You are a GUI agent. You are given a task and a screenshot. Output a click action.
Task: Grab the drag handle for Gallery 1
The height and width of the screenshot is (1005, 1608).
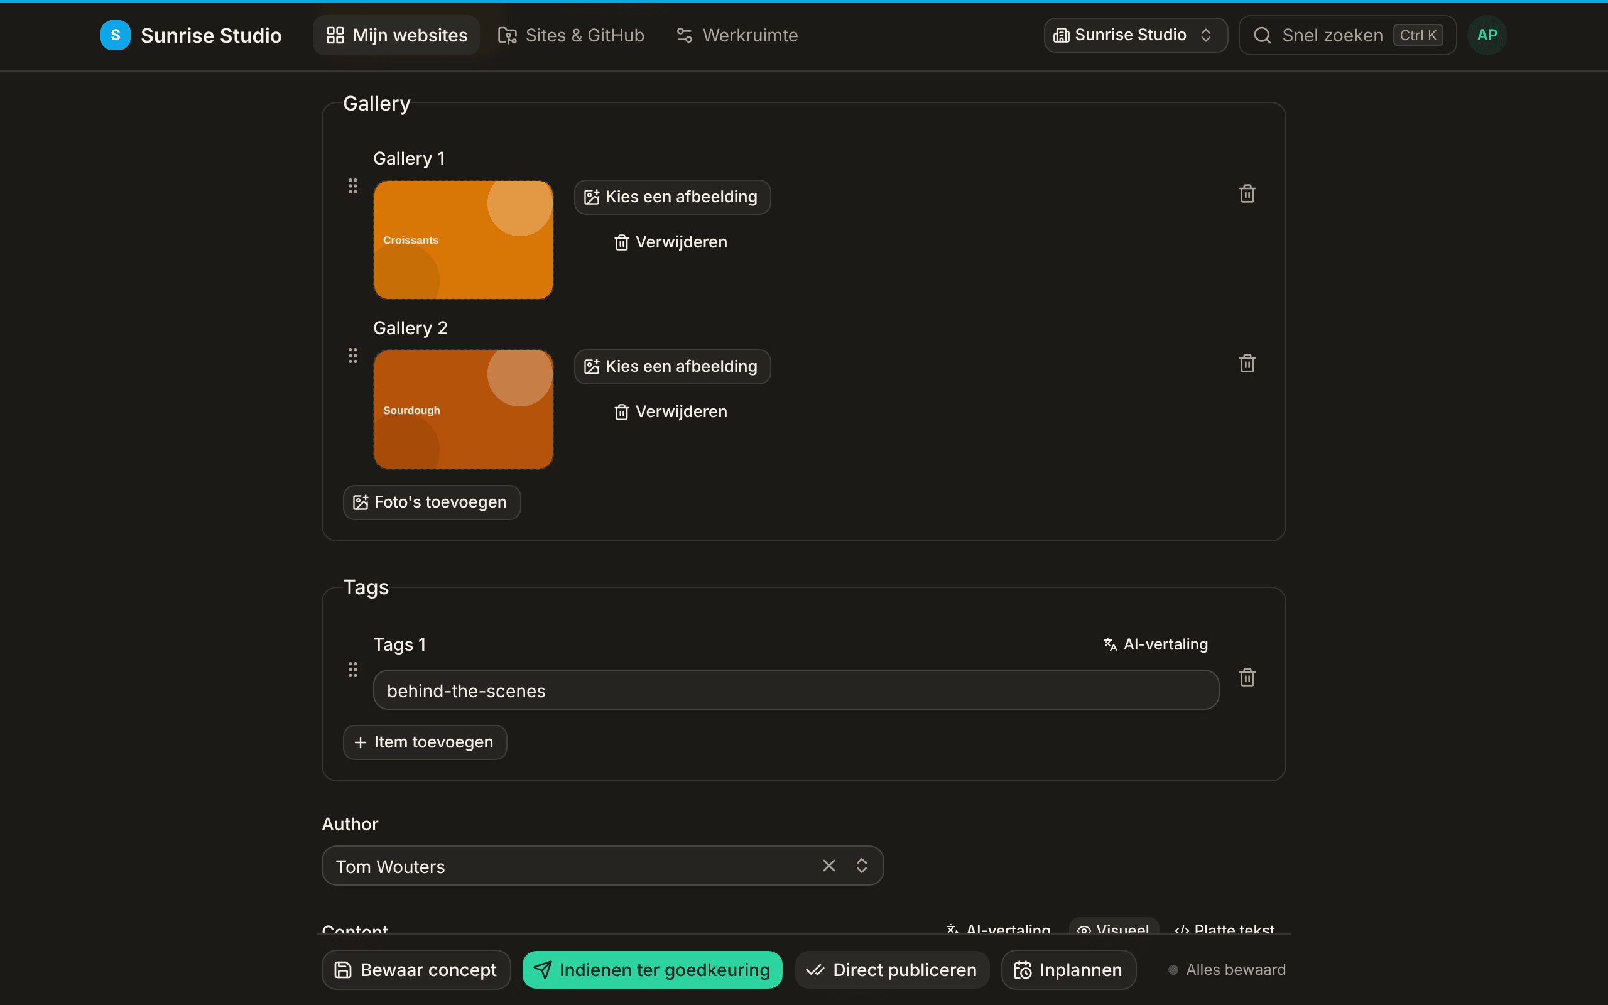[353, 186]
